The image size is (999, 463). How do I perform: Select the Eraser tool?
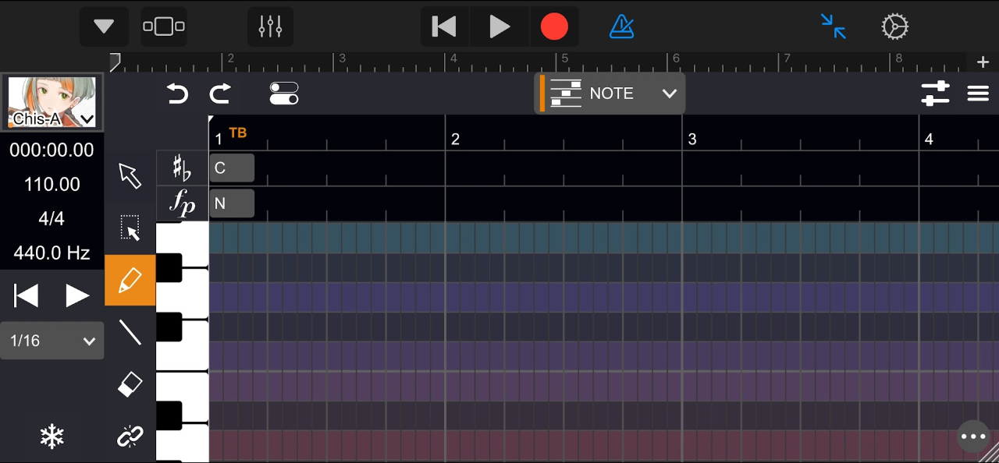pyautogui.click(x=130, y=384)
